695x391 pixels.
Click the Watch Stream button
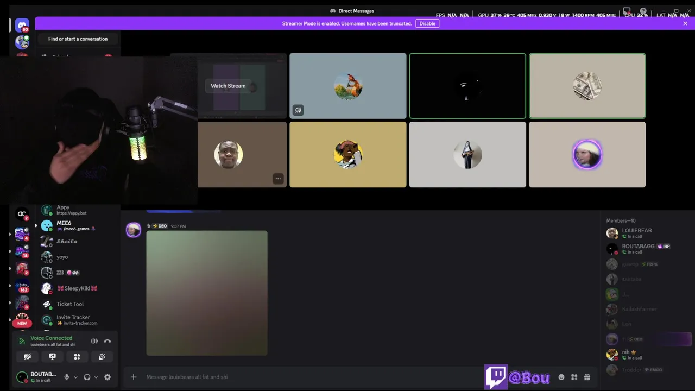[228, 86]
